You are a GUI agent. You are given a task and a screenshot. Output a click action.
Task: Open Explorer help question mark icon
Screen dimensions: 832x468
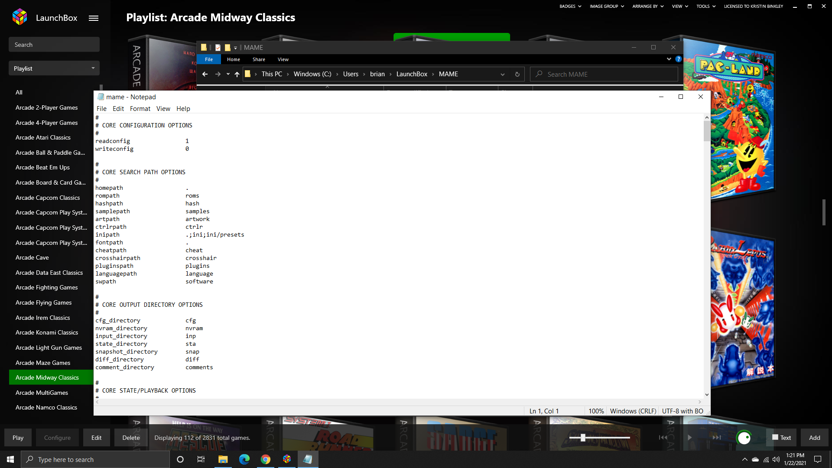tap(679, 59)
